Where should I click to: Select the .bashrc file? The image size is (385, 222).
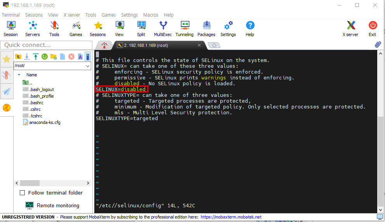pos(33,103)
